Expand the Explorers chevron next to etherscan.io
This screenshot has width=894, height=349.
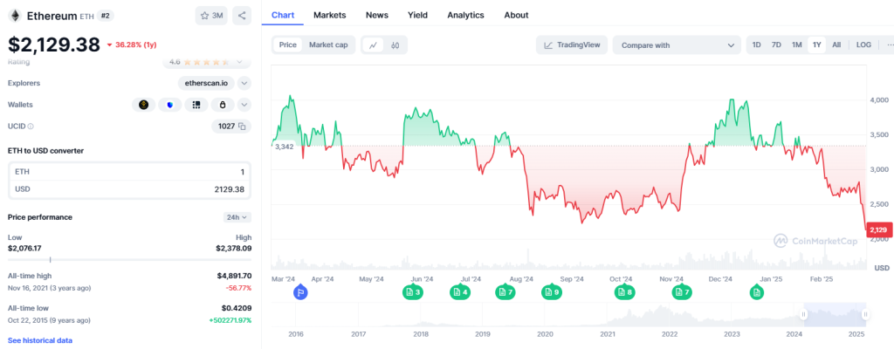244,83
